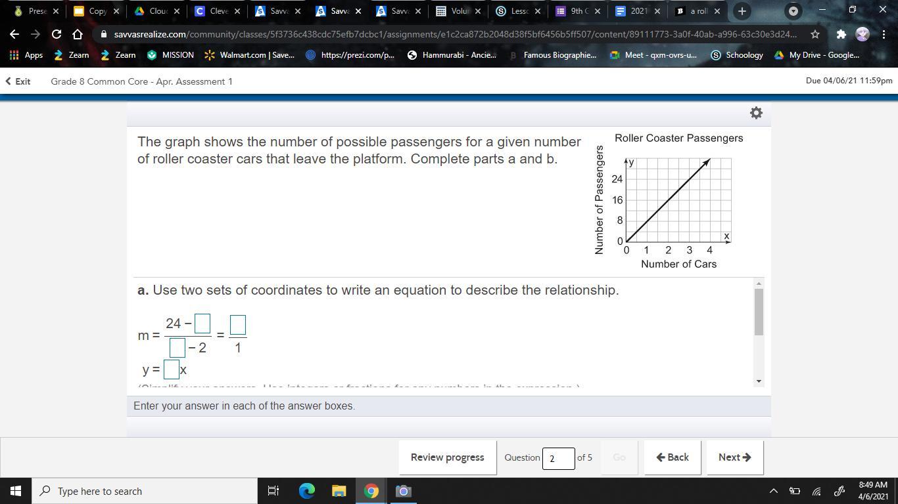The image size is (898, 504).
Task: Click the assessment title text
Action: [141, 81]
